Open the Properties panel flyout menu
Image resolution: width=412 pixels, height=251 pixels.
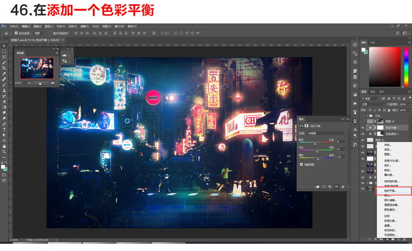coord(348,120)
